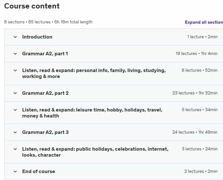Click Expand all sections link
This screenshot has width=223, height=180.
pyautogui.click(x=204, y=22)
